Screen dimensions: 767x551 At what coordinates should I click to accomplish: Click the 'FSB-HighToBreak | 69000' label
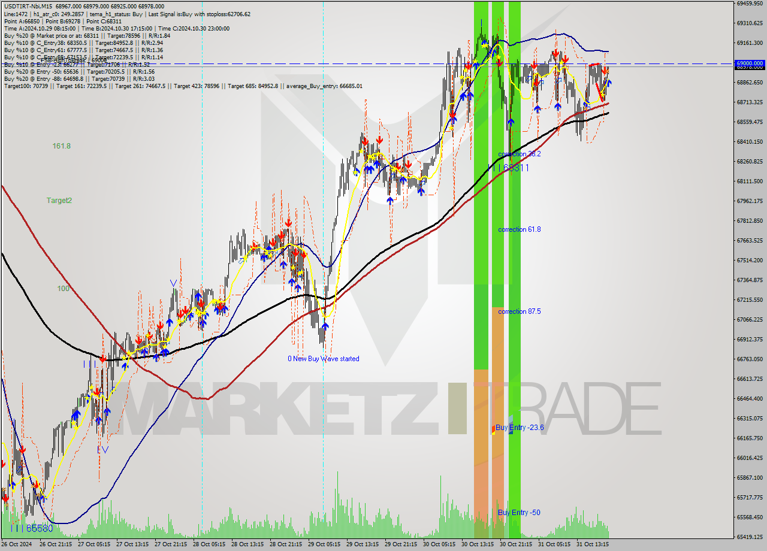pos(74,60)
